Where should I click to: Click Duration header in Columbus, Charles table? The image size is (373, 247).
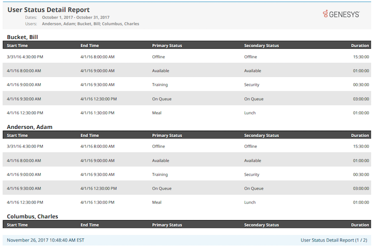coord(360,225)
